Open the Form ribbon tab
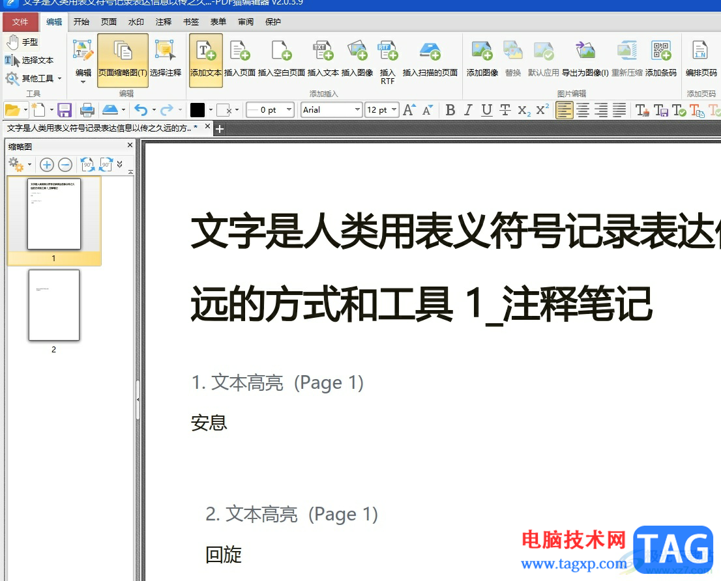The image size is (721, 581). pos(218,21)
